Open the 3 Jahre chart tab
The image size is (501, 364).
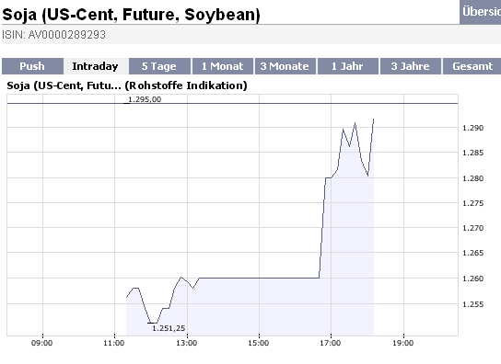(x=410, y=66)
